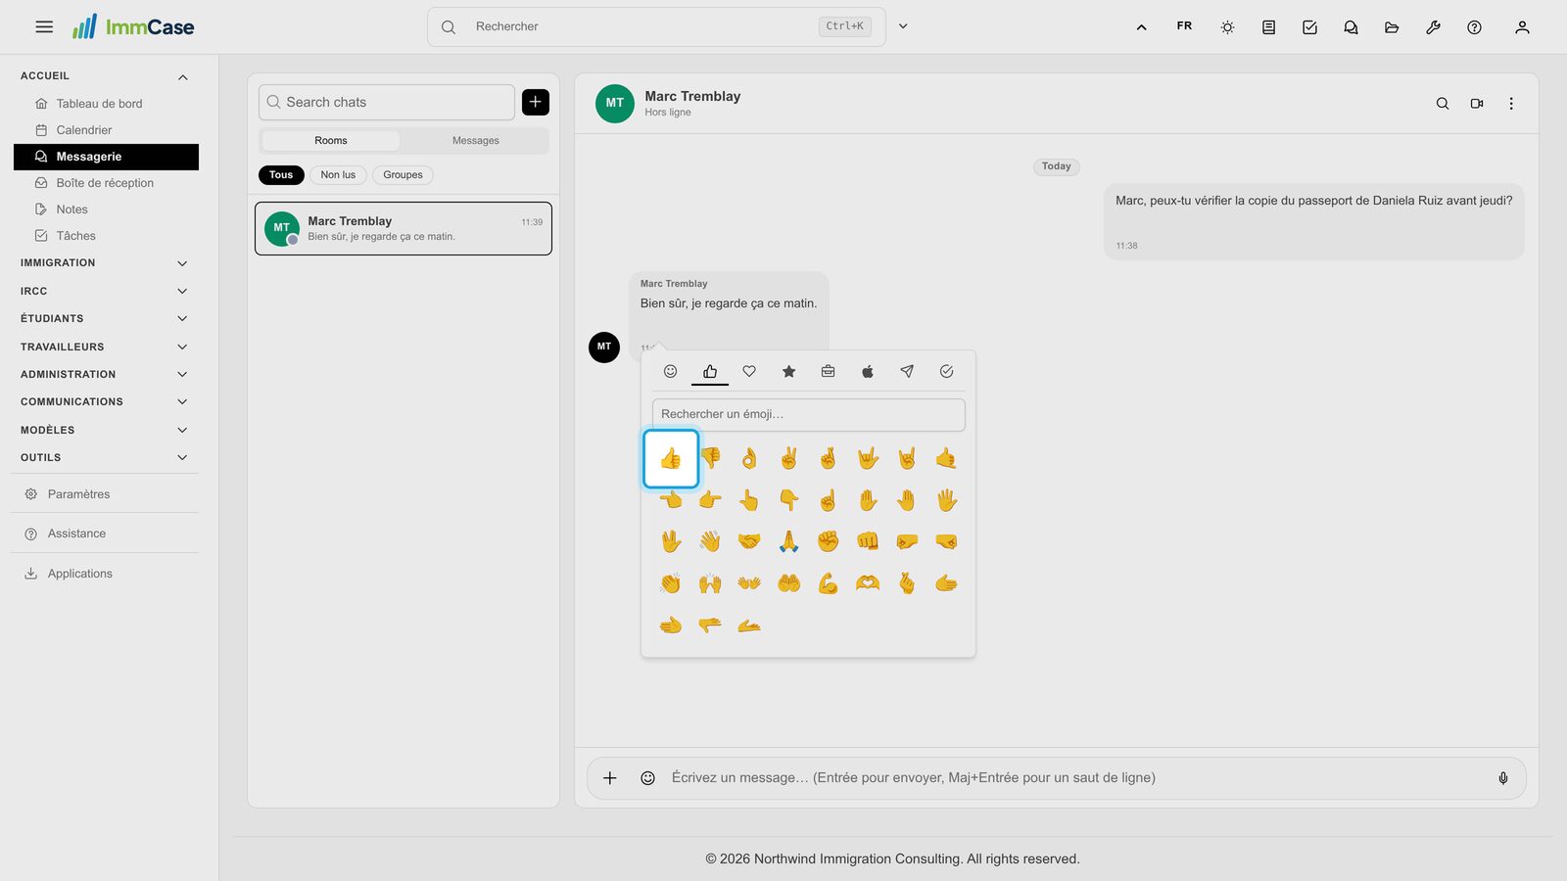Open the notes document icon in top bar

pyautogui.click(x=1268, y=27)
